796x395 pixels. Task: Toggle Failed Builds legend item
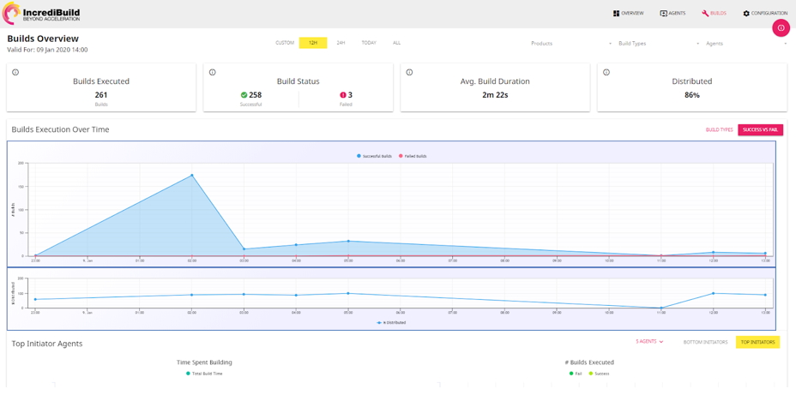(x=413, y=156)
